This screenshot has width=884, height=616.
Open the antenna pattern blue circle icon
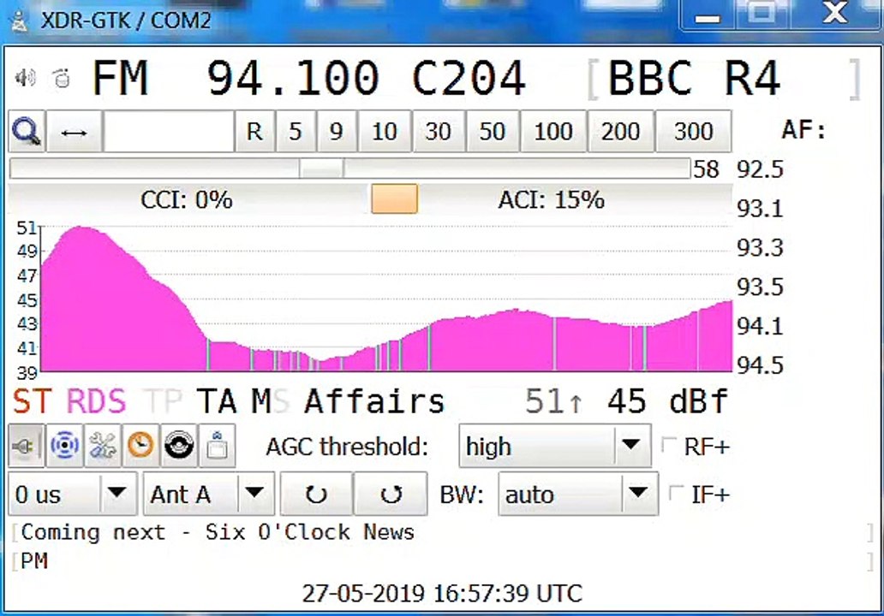pos(64,447)
